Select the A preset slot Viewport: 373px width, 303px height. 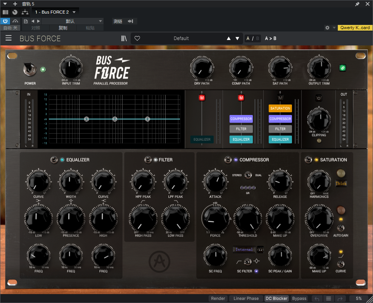pyautogui.click(x=248, y=38)
